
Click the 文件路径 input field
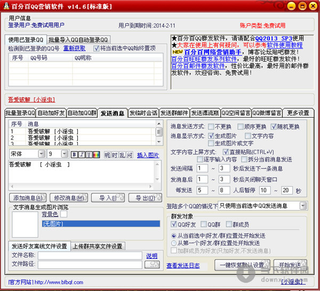(90, 265)
